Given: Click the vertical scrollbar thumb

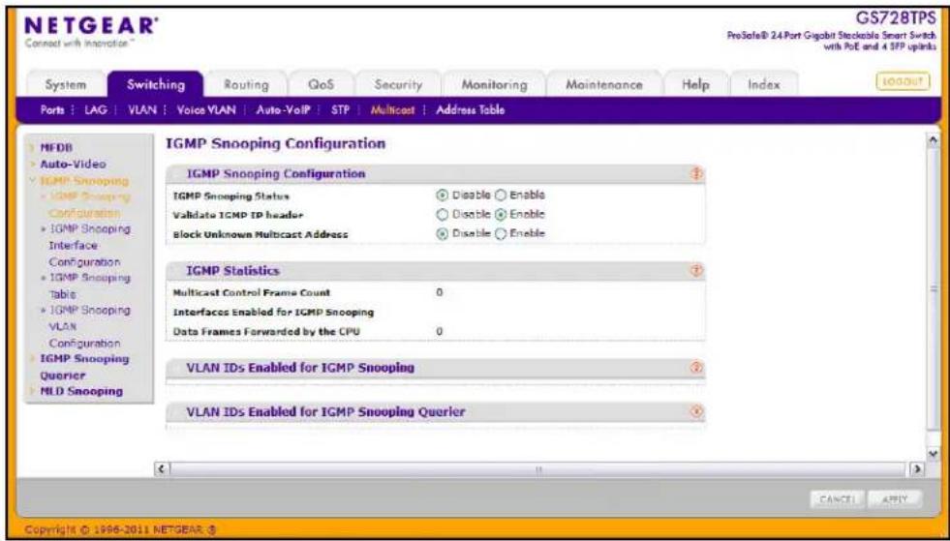Looking at the screenshot, I should [933, 289].
